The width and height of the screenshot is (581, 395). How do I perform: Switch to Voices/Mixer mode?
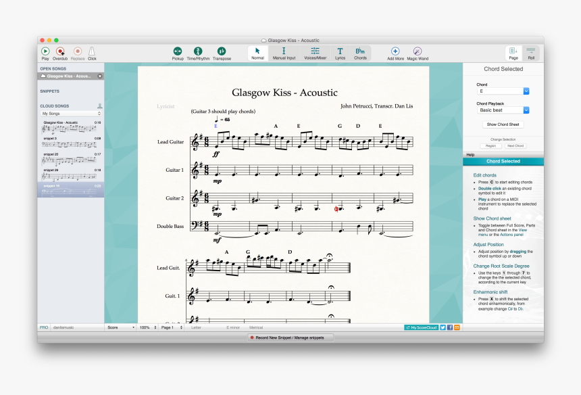(x=315, y=53)
